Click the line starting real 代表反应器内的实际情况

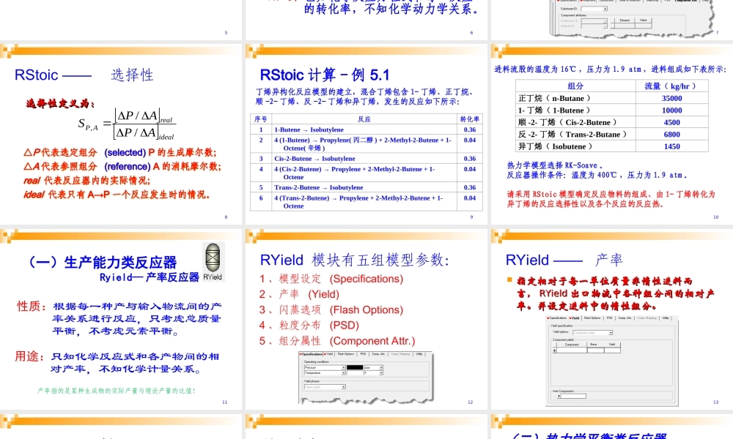pos(87,181)
